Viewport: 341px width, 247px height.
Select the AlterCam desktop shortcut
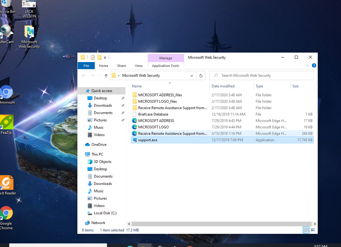click(x=6, y=34)
